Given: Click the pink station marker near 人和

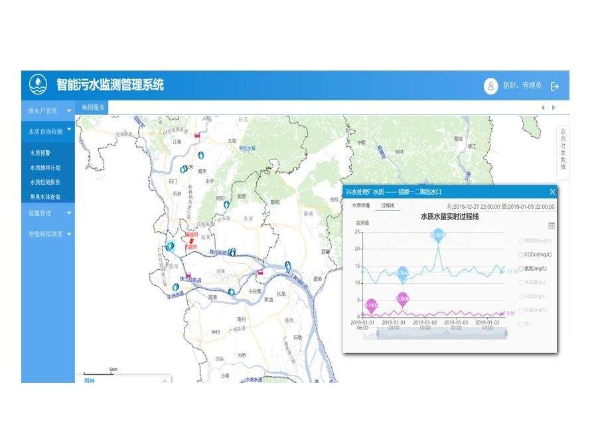Looking at the screenshot, I should click(x=197, y=135).
